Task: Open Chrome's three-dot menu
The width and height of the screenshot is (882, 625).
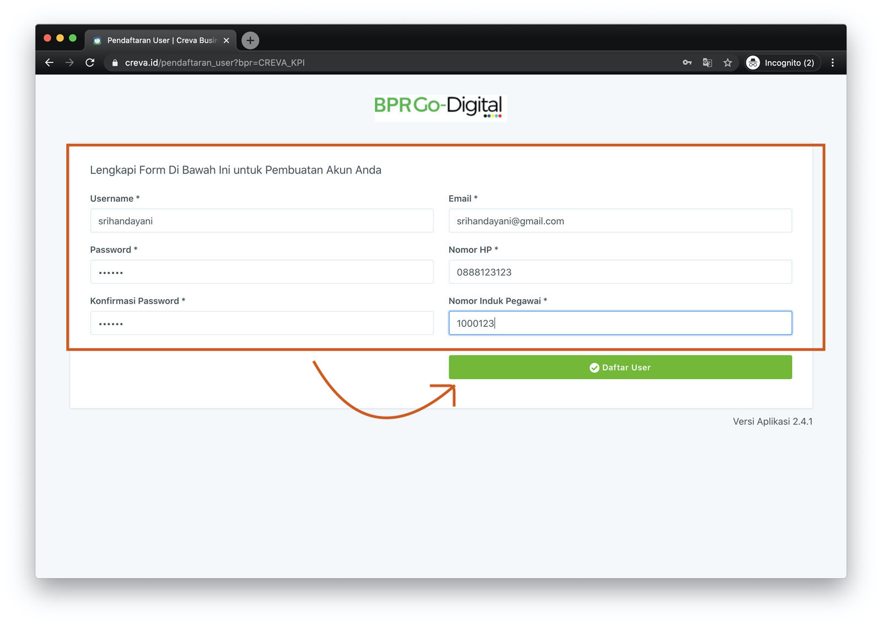Action: click(x=832, y=63)
